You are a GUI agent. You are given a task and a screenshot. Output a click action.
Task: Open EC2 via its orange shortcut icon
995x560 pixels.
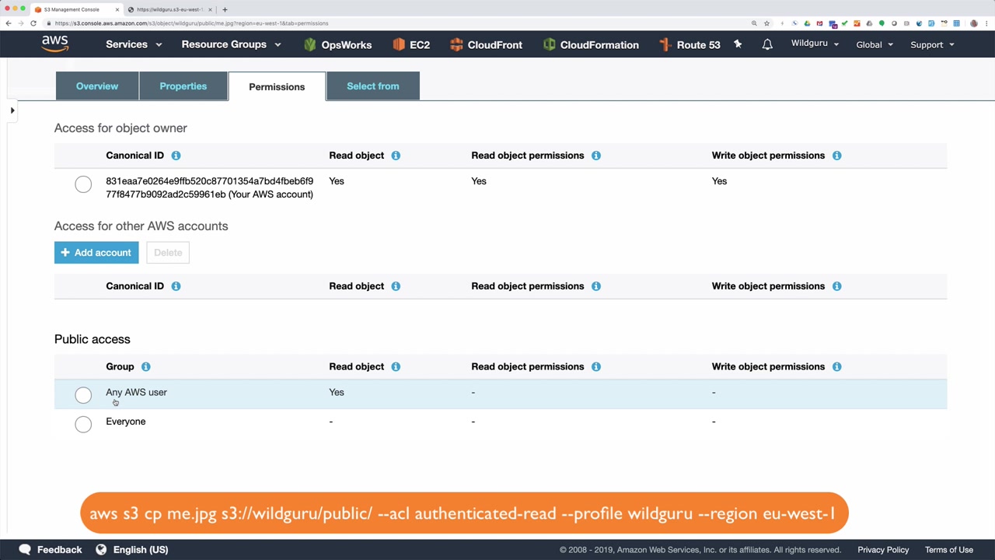point(399,44)
